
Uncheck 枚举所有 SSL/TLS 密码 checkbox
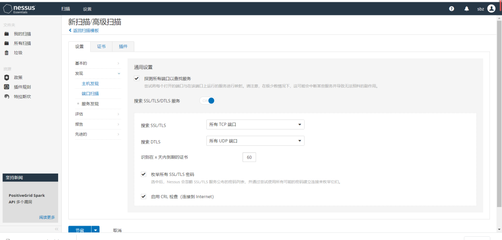click(x=144, y=175)
